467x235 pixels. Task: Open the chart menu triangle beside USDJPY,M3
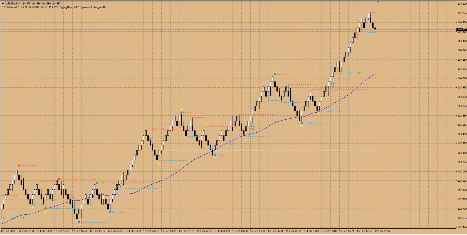click(x=3, y=4)
